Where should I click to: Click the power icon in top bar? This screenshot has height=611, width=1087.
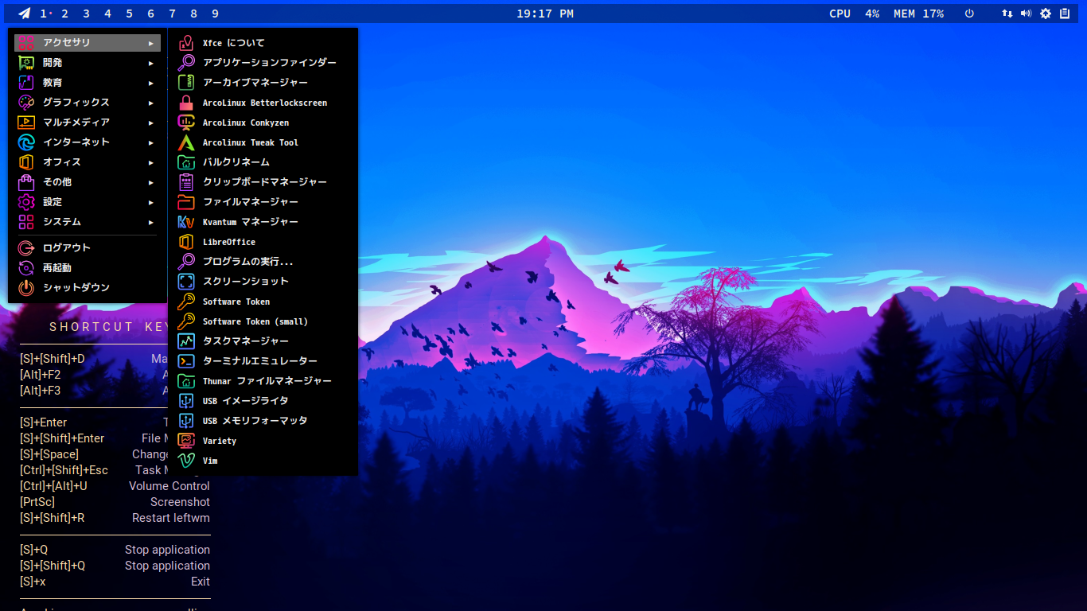coord(969,14)
